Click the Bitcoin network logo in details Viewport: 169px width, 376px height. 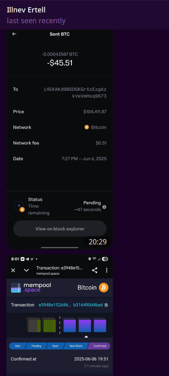tap(87, 127)
